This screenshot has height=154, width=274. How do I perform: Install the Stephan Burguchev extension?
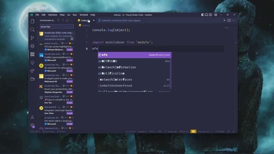point(69,92)
